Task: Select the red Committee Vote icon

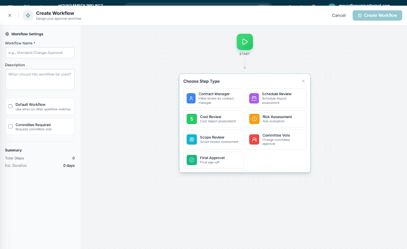Action: click(x=254, y=140)
